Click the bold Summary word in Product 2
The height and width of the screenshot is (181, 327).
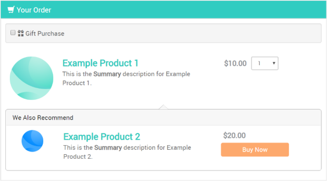click(x=108, y=148)
